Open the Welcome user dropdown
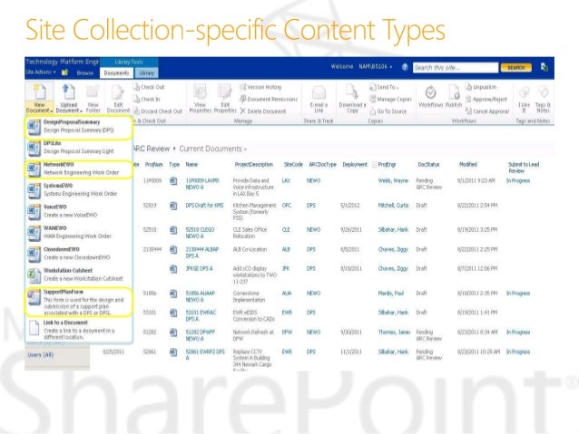Screen dimensions: 579x434 point(361,67)
